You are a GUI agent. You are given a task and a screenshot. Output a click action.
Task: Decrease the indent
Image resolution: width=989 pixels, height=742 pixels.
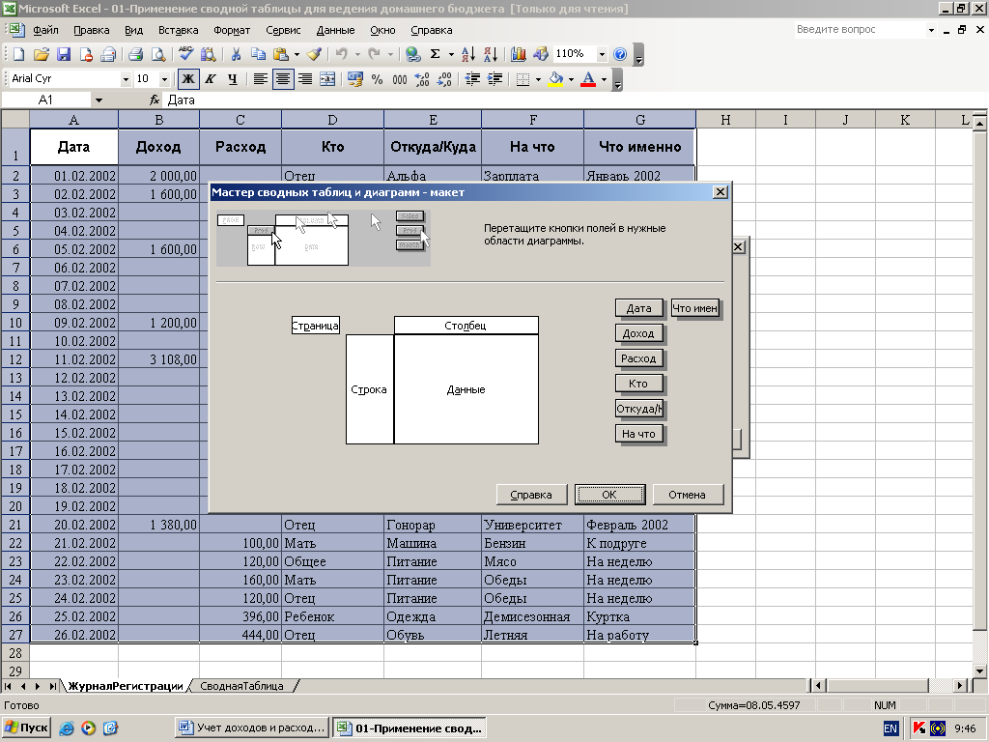point(471,79)
